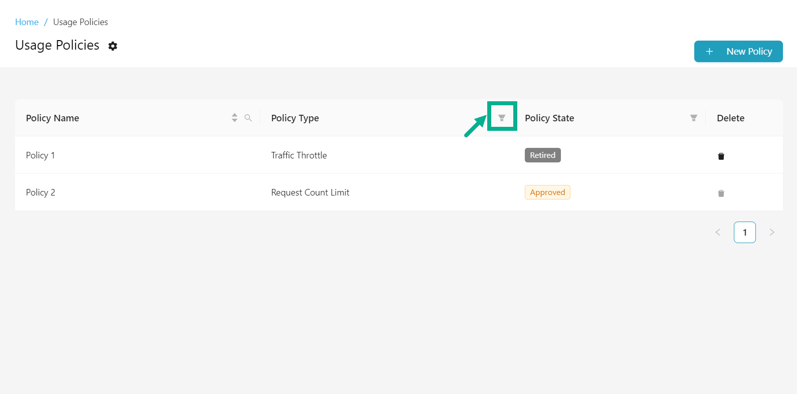Open settings gear beside Usage Policies heading
Viewport: 797px width, 394px height.
tap(113, 46)
